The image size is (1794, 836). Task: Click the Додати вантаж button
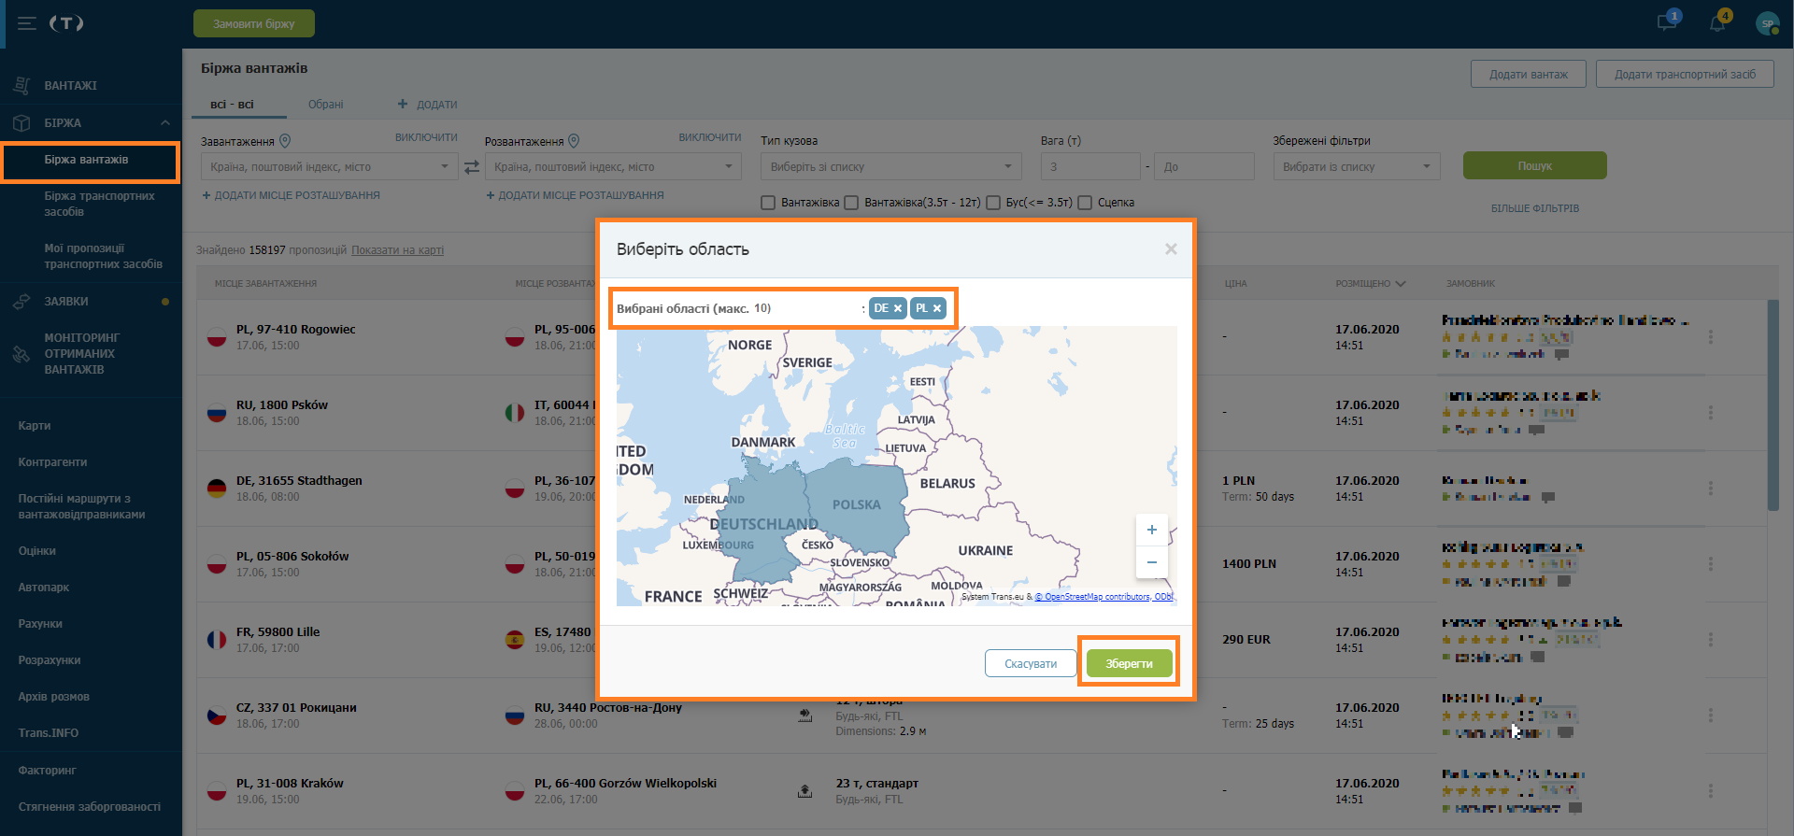(x=1528, y=74)
